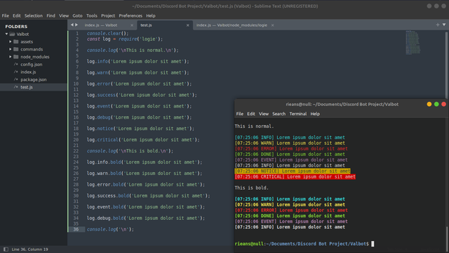This screenshot has height=253, width=449.
Task: Open config.json in the sidebar
Action: pyautogui.click(x=31, y=65)
